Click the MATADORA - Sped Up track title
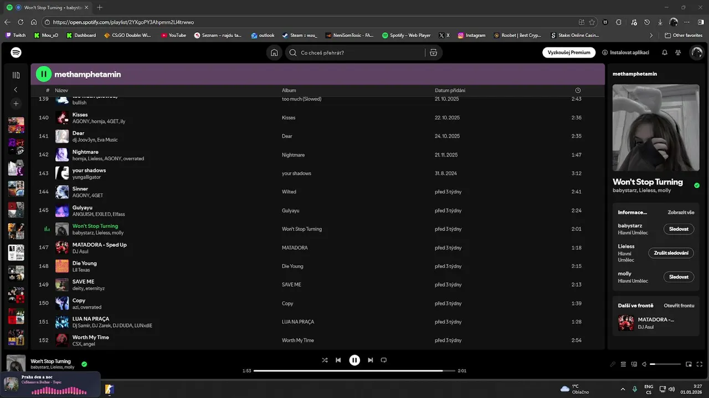 pos(99,245)
